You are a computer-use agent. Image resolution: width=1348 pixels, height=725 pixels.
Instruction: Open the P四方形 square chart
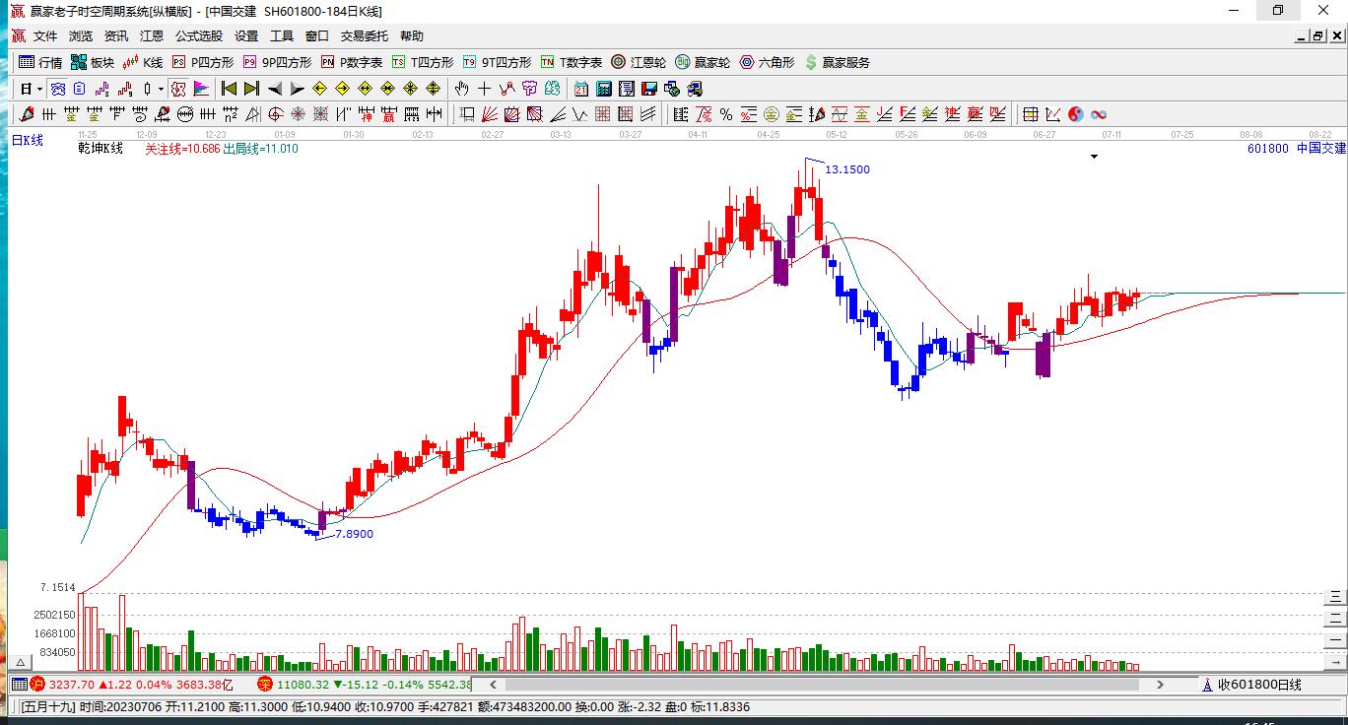203,62
